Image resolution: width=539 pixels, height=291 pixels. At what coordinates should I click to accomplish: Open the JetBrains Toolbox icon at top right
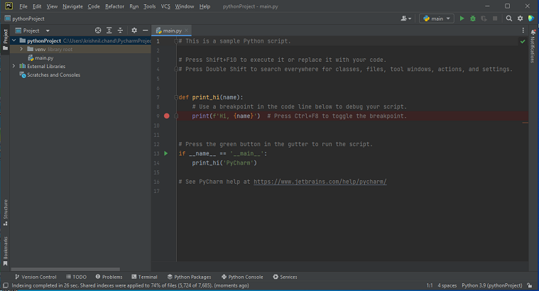tap(531, 18)
